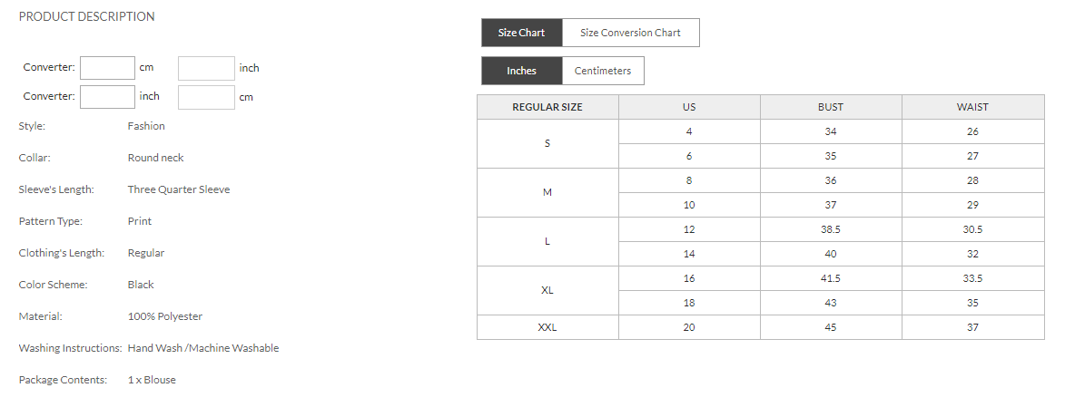The height and width of the screenshot is (407, 1075).
Task: Click the REGULAR SIZE column header
Action: coord(547,107)
